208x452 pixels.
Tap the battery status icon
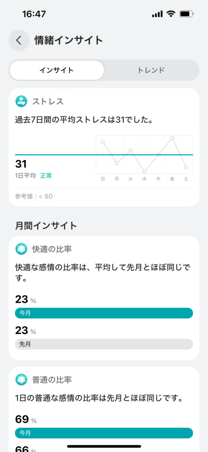coord(186,14)
